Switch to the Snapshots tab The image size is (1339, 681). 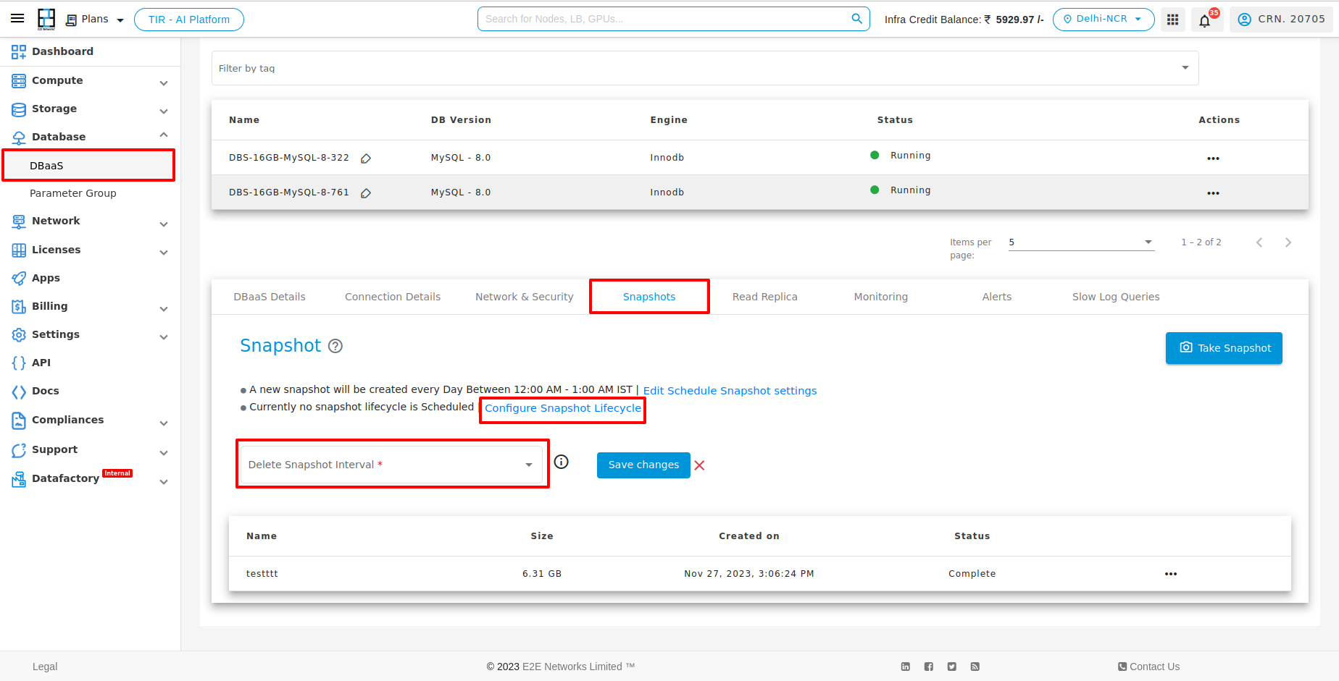pyautogui.click(x=649, y=297)
